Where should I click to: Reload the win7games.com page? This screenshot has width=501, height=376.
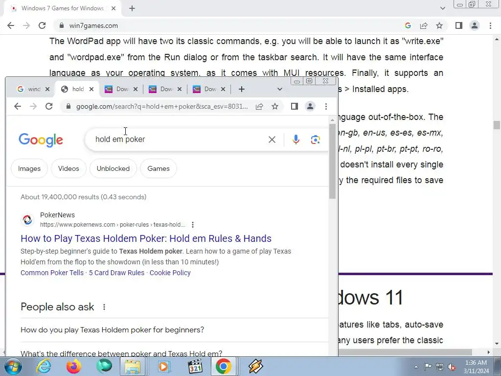click(x=42, y=25)
